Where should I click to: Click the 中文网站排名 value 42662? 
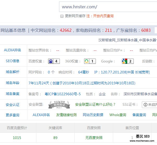click(x=66, y=30)
